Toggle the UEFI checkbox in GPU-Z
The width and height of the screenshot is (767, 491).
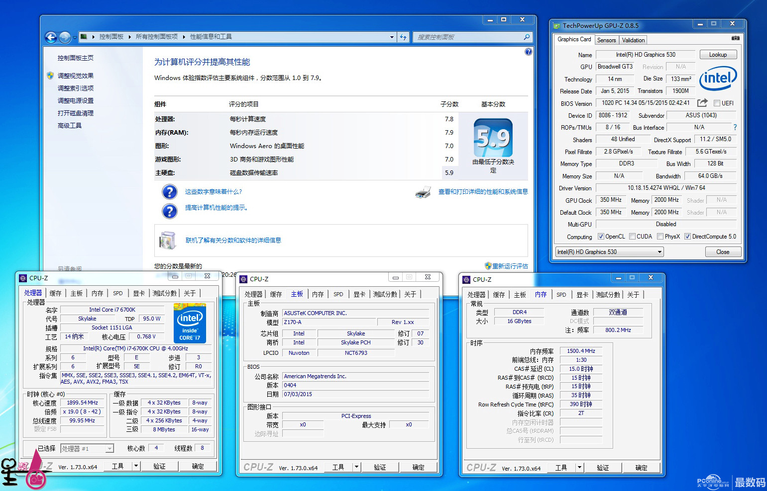point(717,103)
